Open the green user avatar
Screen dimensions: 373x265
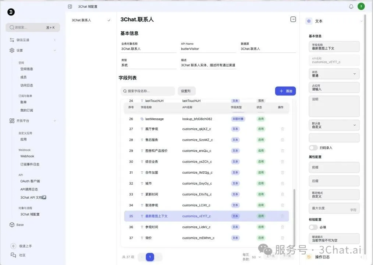click(x=361, y=6)
